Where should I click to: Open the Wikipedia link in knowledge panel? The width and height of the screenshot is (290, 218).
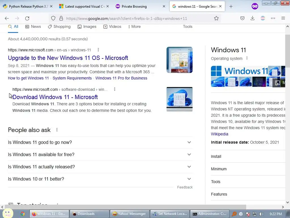(219, 134)
